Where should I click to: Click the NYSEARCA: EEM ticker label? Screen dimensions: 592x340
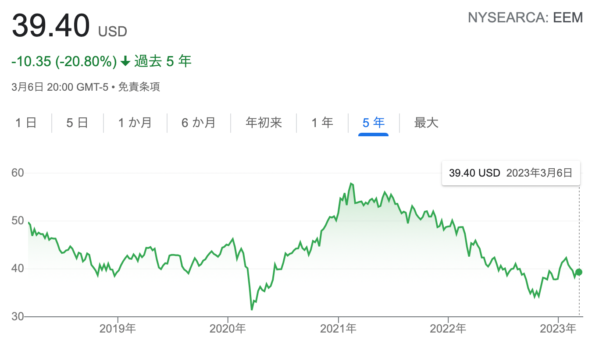point(525,18)
